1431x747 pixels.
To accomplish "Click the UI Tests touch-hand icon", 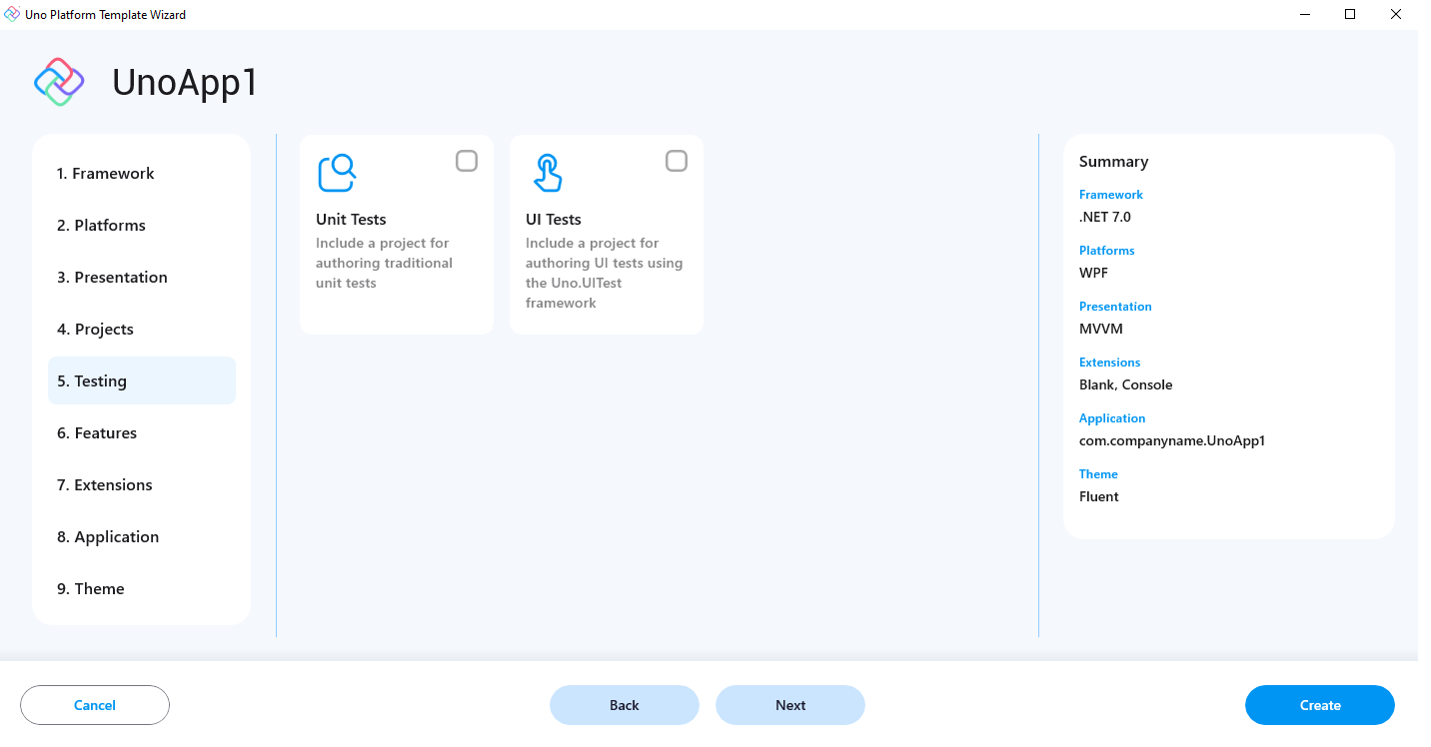I will [x=547, y=173].
